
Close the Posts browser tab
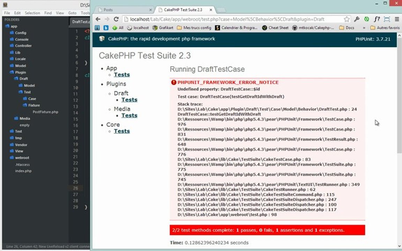(150, 10)
